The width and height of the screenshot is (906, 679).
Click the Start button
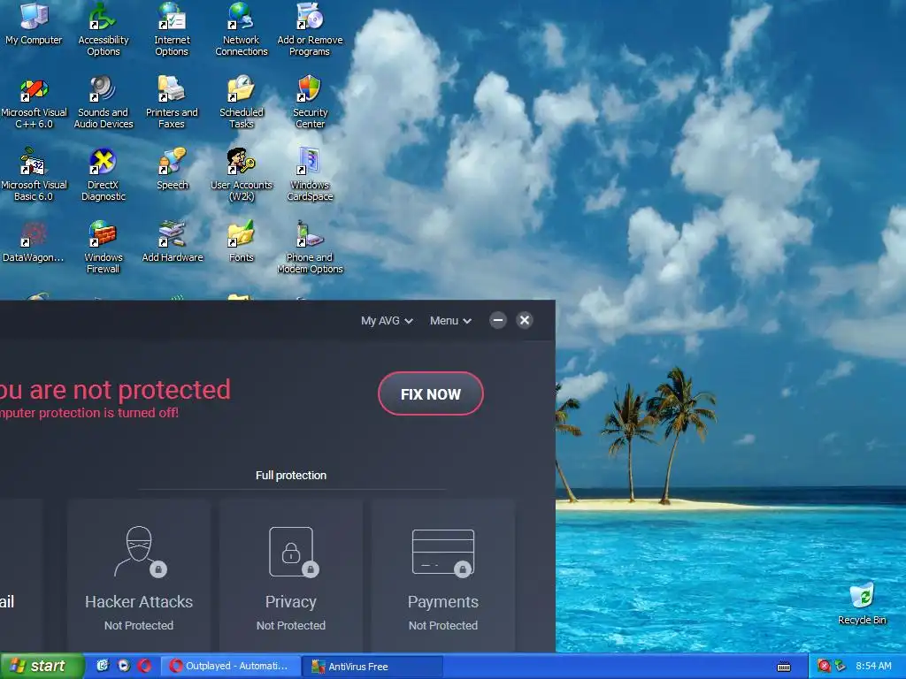[x=42, y=666]
